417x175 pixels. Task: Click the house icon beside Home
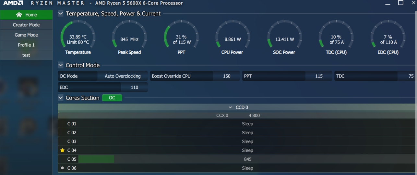[x=19, y=15]
